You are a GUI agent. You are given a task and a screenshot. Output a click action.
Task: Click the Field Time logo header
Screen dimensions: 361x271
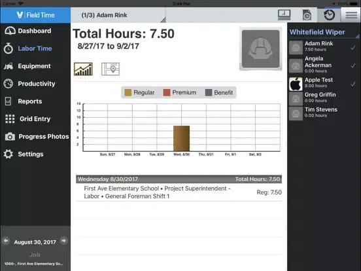point(35,15)
